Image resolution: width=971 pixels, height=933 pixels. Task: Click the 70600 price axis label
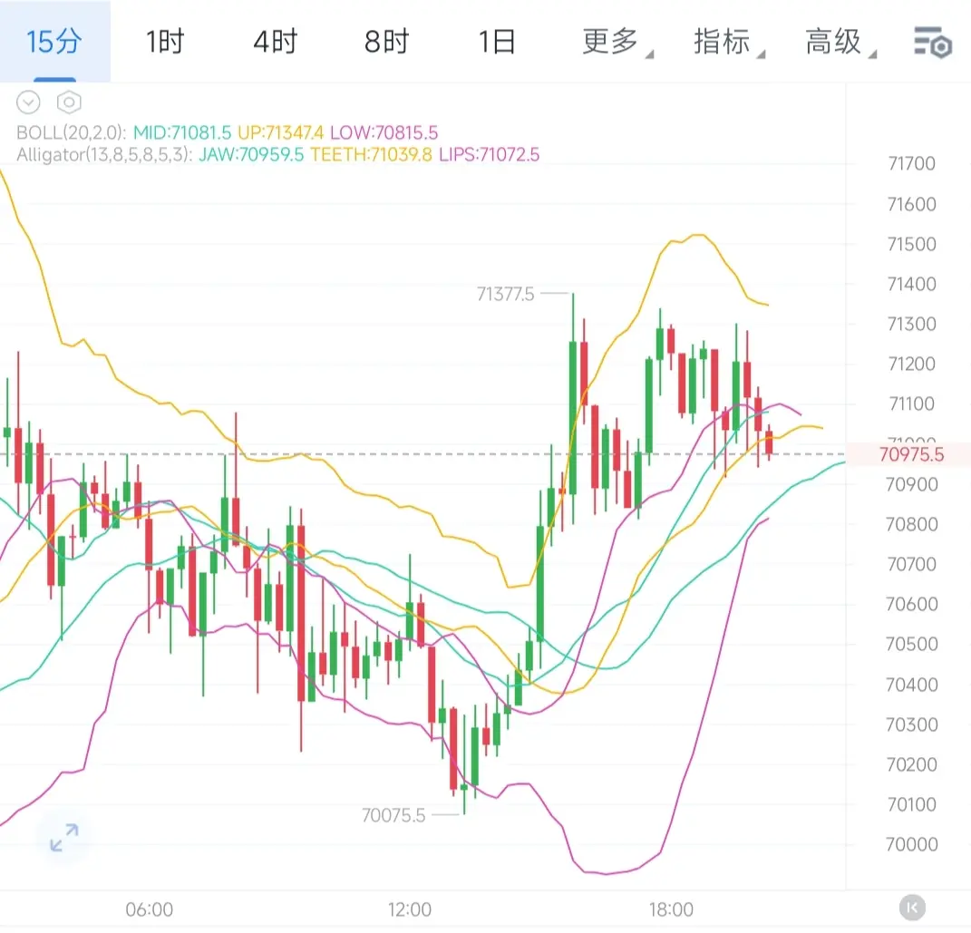[911, 604]
